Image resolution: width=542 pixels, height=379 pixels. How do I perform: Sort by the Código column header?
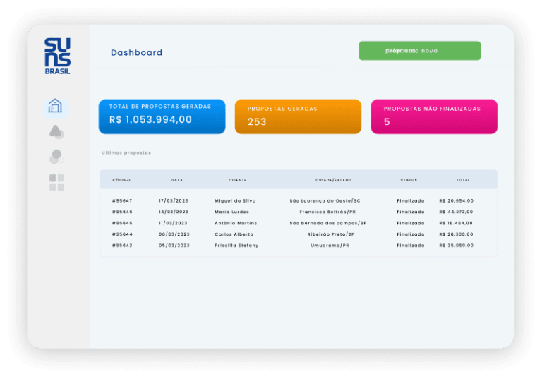pos(121,180)
